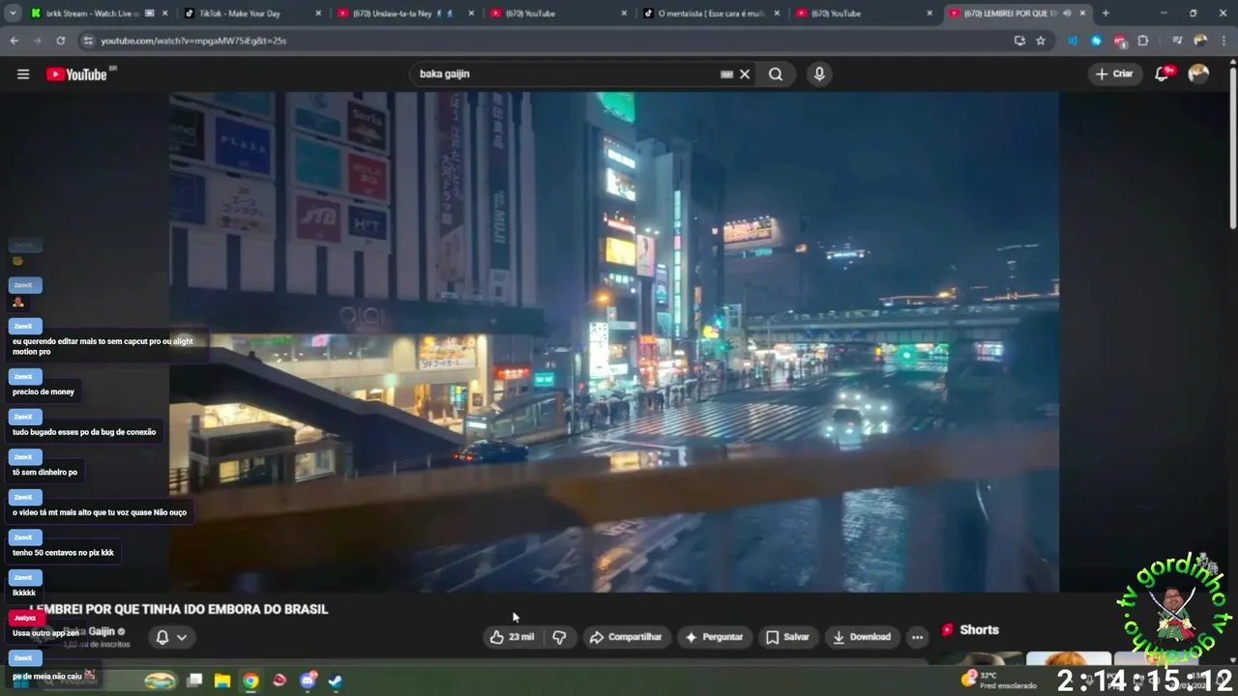Open the tab search dropdown arrow
The width and height of the screenshot is (1238, 696).
coord(13,14)
